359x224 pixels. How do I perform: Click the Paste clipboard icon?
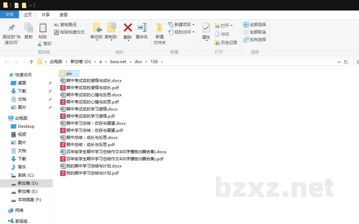pos(43,28)
